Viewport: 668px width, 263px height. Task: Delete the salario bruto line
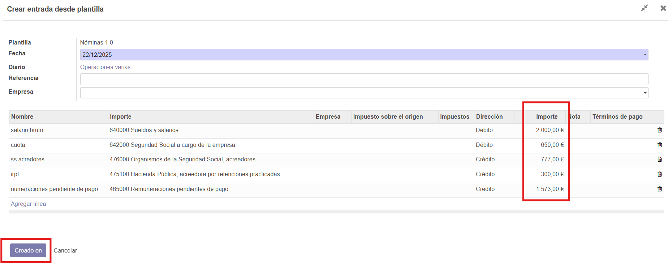point(659,130)
